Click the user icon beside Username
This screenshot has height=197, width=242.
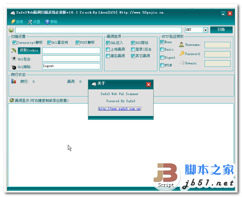coord(181,45)
